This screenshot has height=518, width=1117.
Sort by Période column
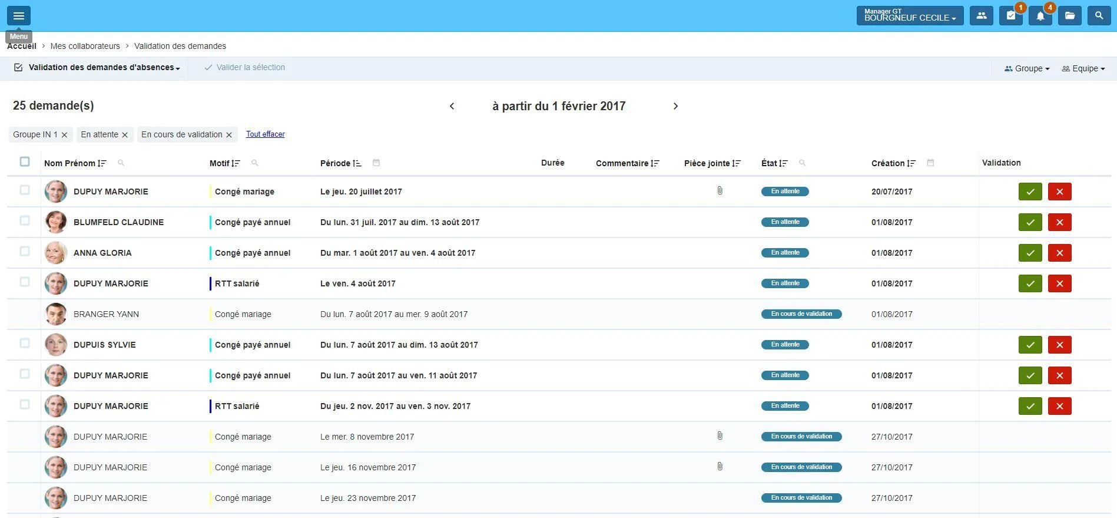[x=357, y=163]
